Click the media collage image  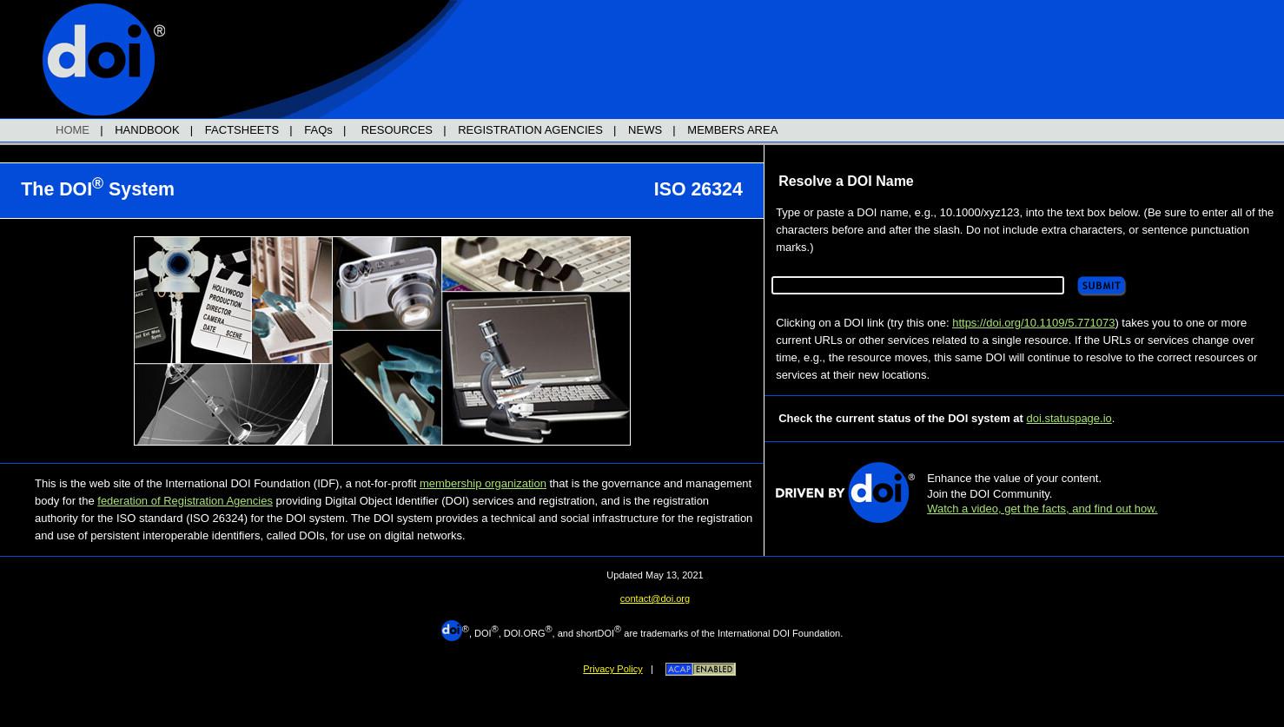coord(382,340)
